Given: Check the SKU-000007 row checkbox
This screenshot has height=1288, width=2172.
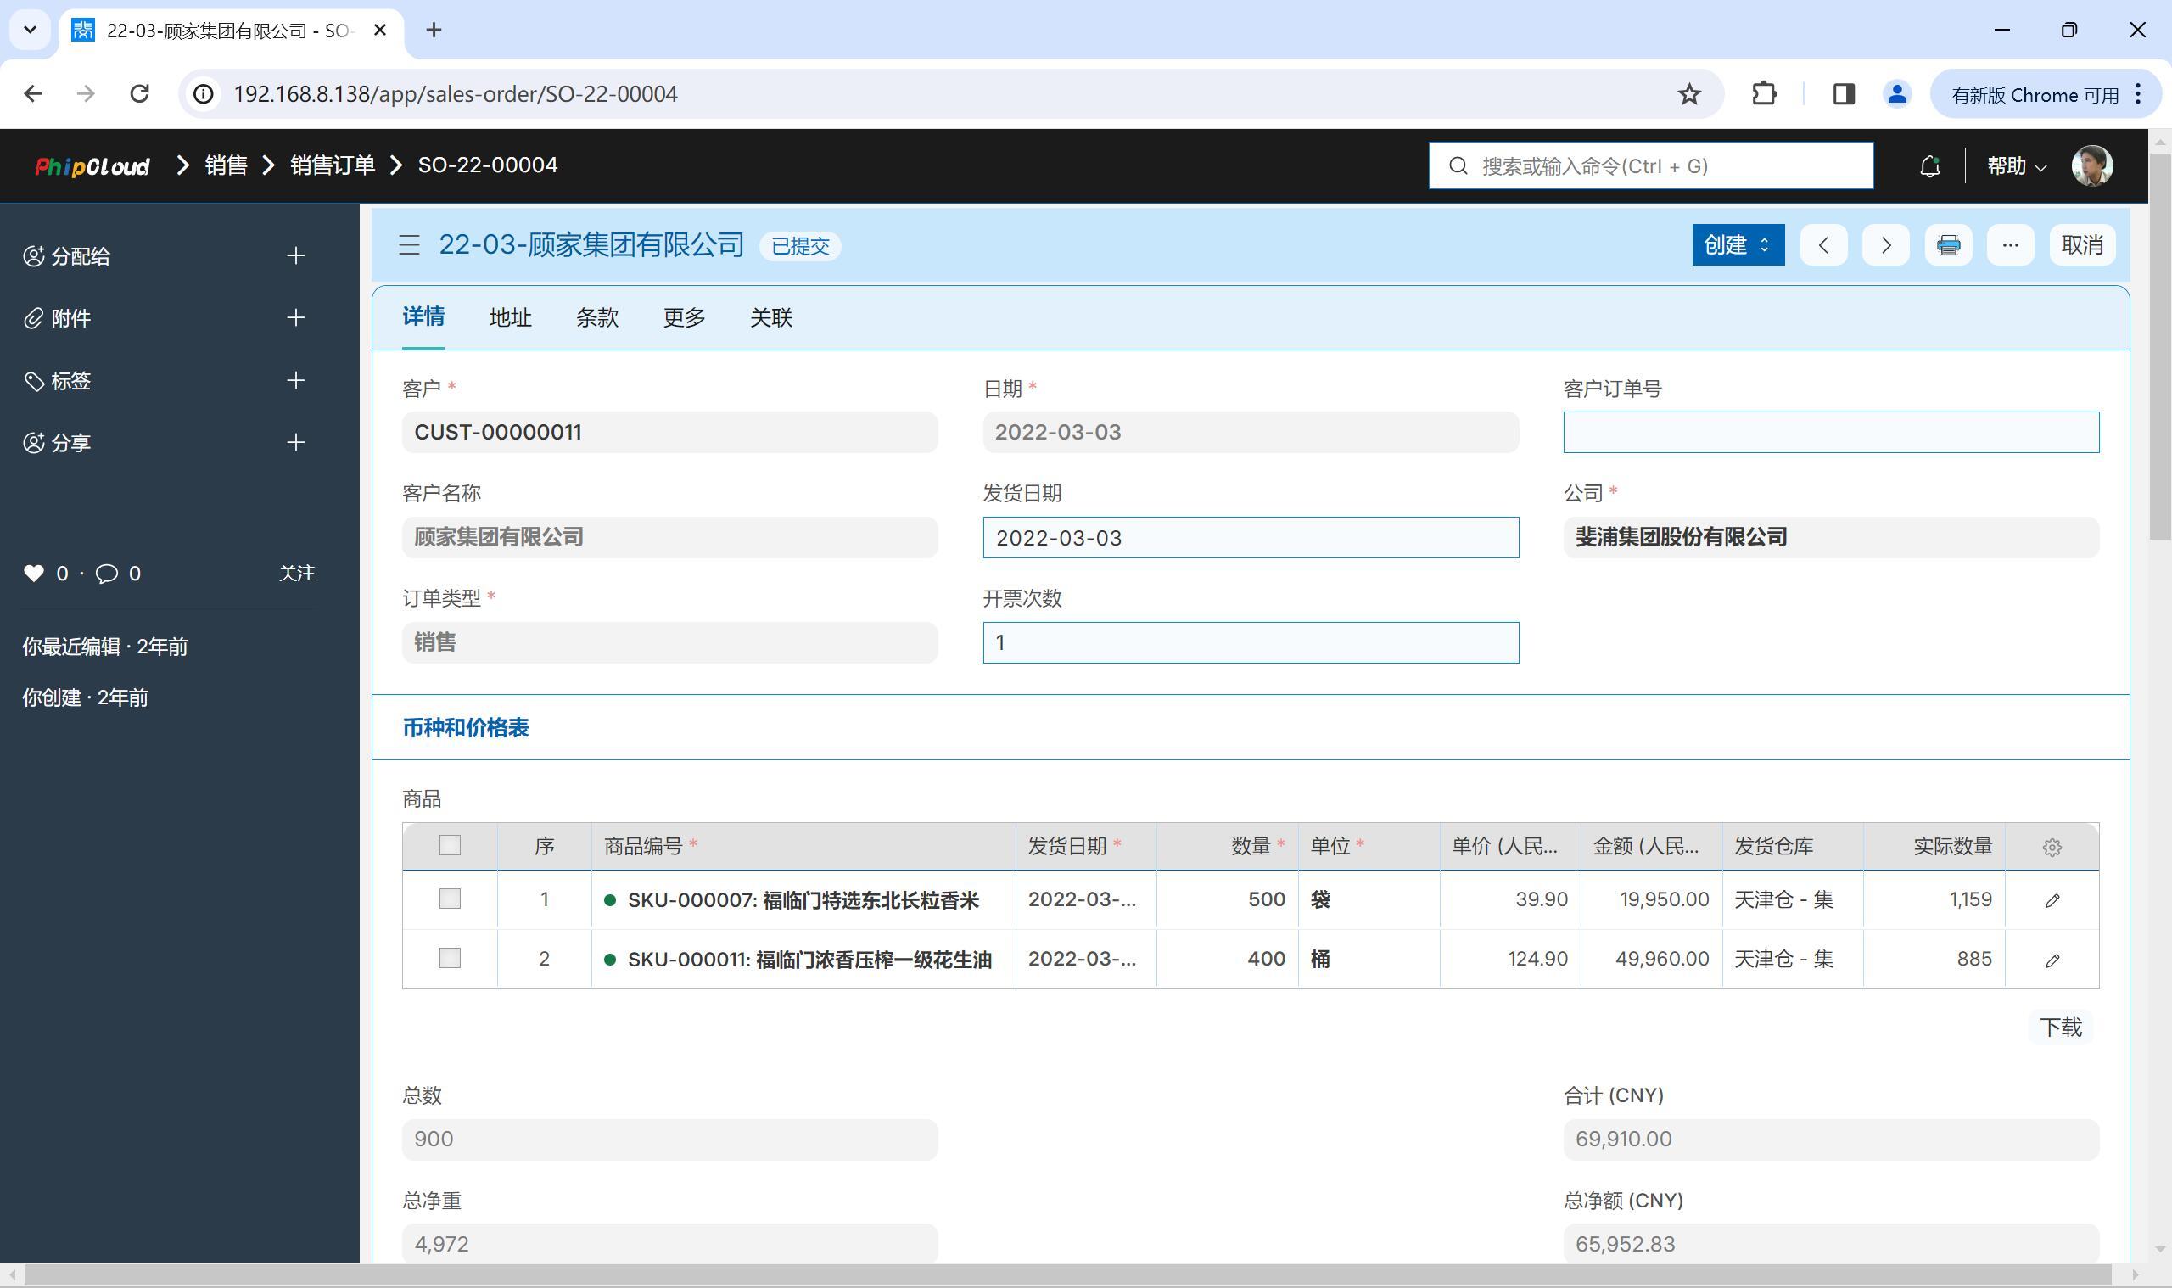Looking at the screenshot, I should coord(450,899).
